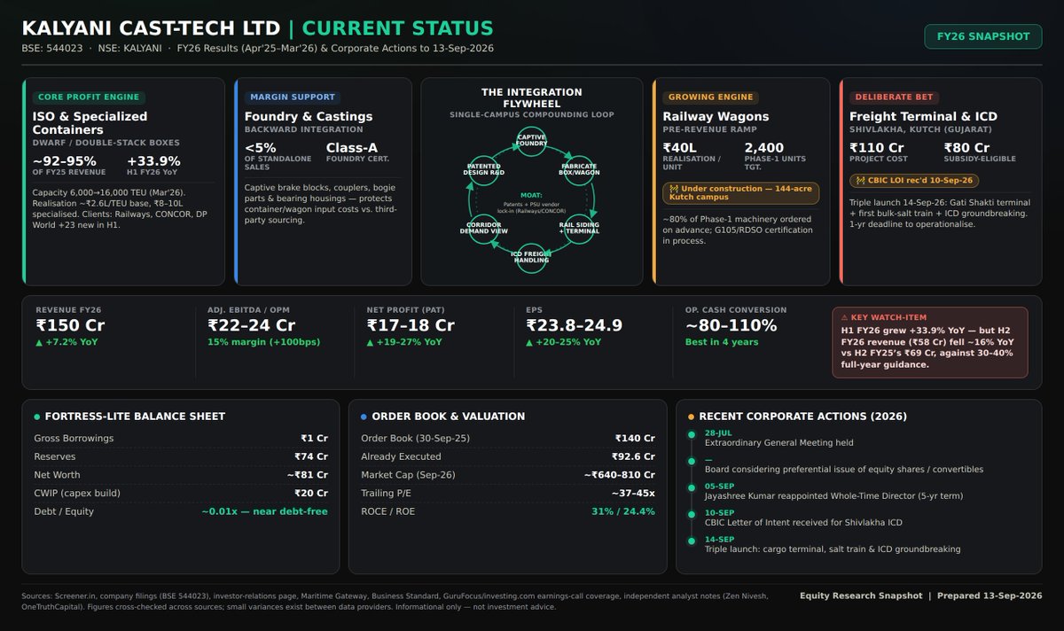
Task: Click the ICD Freight Handling node
Action: [531, 256]
